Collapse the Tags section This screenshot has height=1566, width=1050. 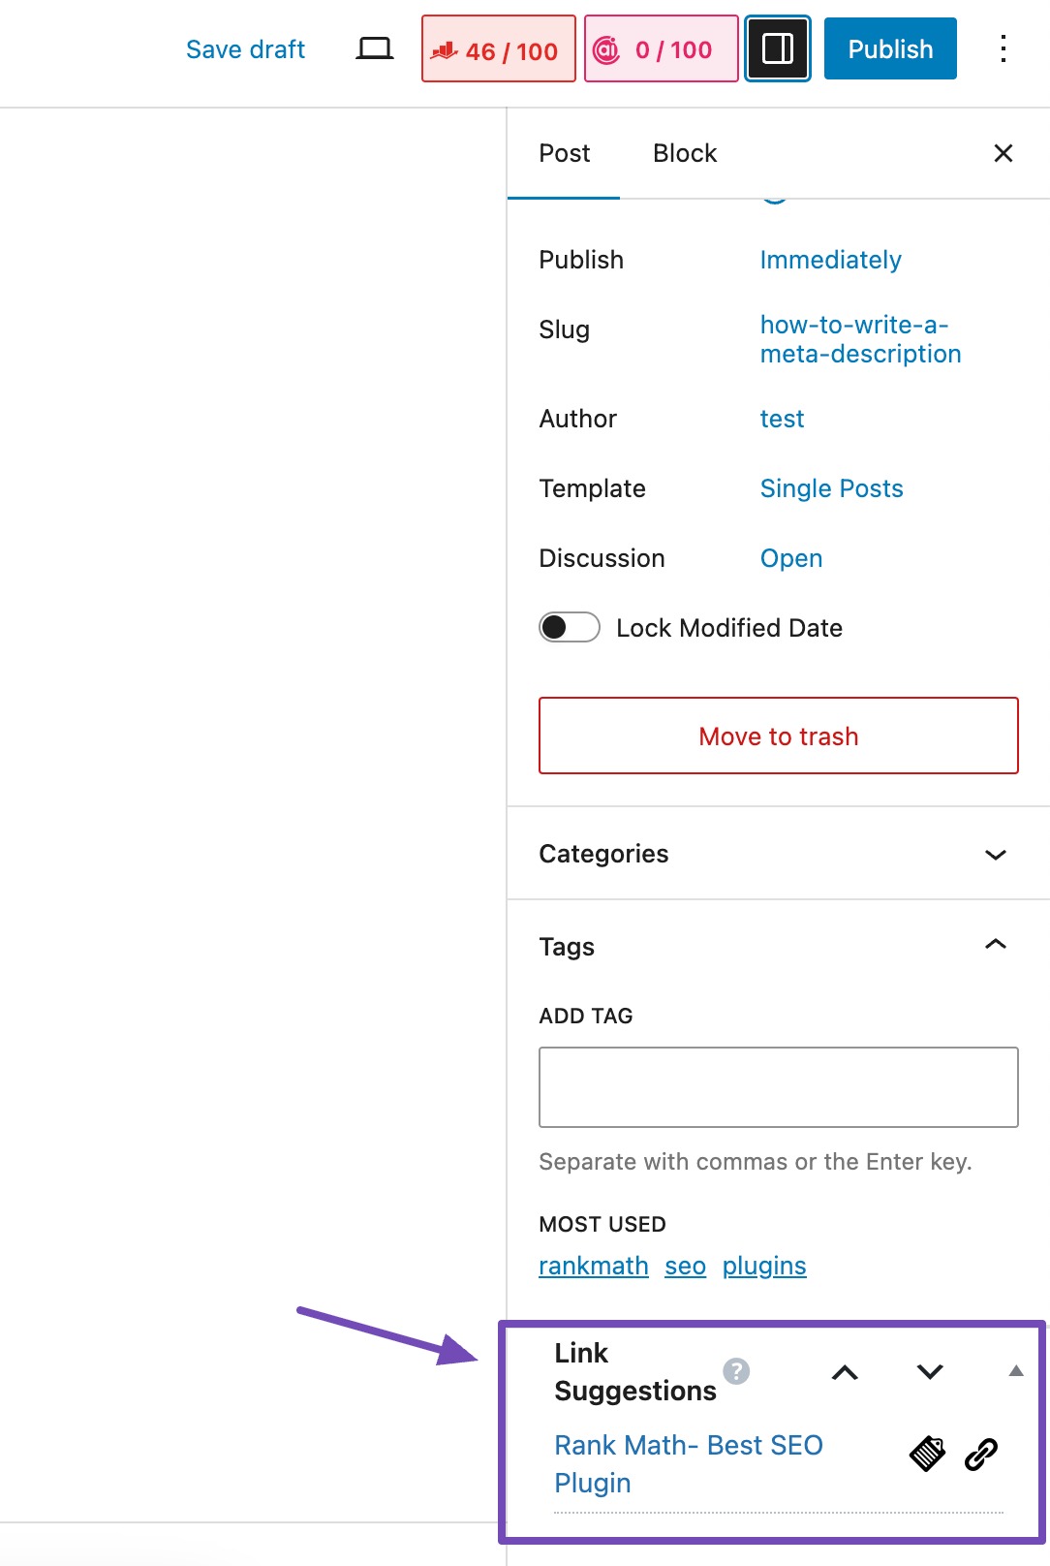point(995,945)
